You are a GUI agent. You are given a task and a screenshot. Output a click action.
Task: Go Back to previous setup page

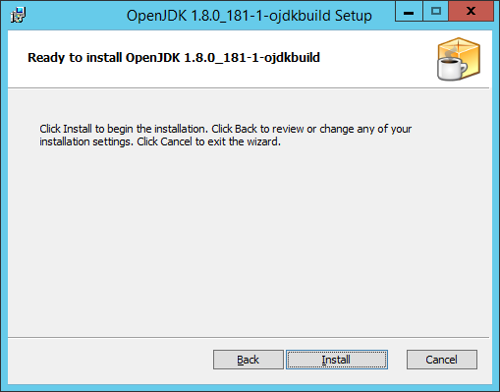pos(249,360)
